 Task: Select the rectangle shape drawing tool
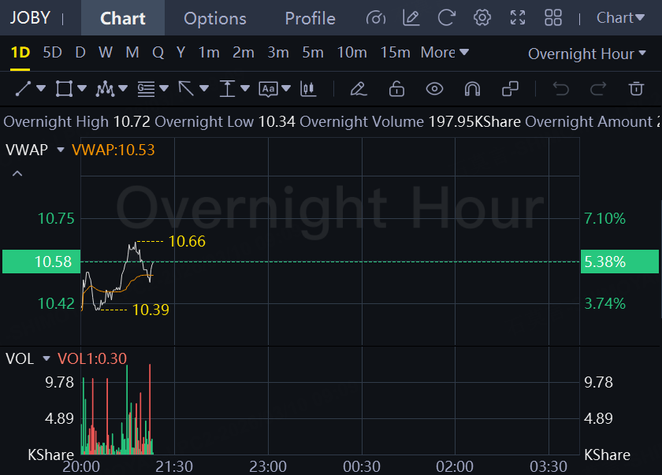tap(64, 88)
